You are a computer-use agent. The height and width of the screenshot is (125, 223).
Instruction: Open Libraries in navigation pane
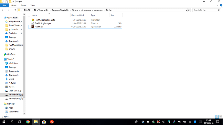11,104
